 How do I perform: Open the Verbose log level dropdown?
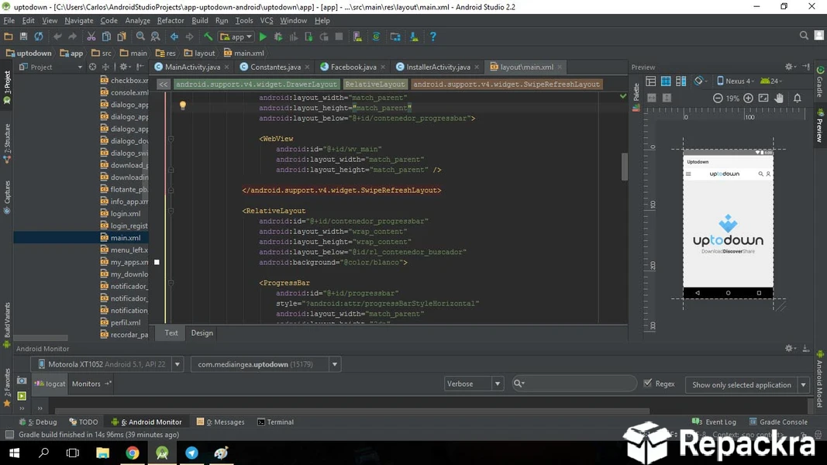tap(474, 384)
